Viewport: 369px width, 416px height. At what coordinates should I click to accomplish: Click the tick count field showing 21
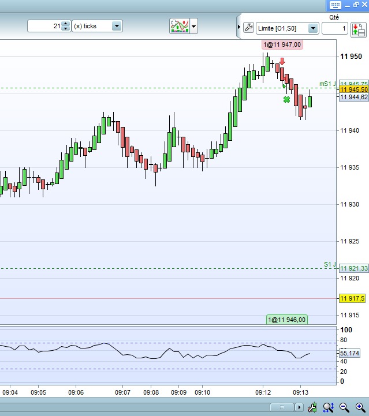pyautogui.click(x=45, y=26)
